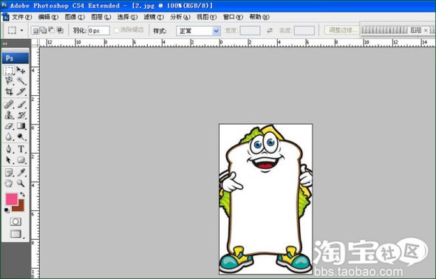Viewport: 436px width, 279px height.
Task: Select the Dodge tool
Action: coord(21,137)
